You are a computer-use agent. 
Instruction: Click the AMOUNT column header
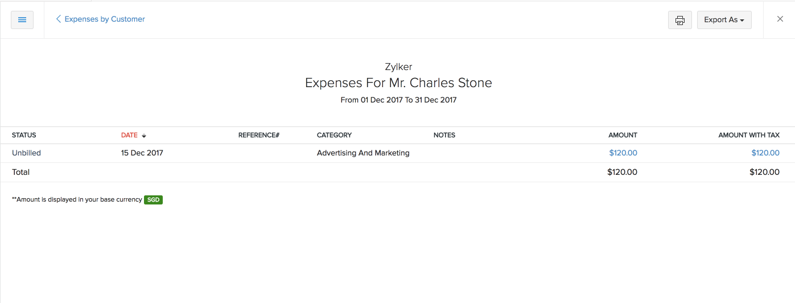coord(623,136)
